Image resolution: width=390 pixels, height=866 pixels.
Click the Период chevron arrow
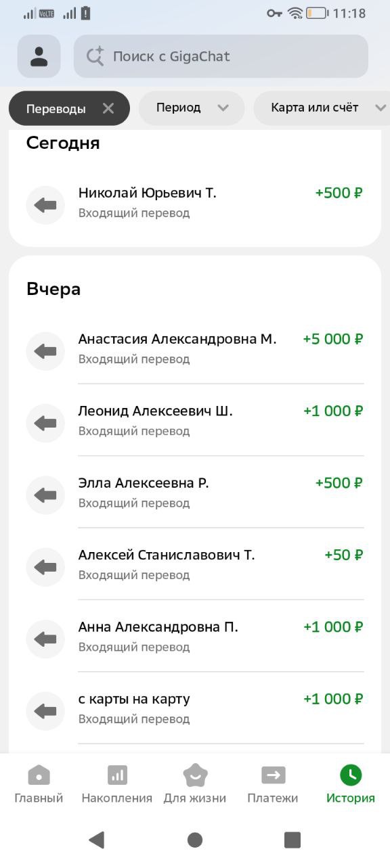coord(223,108)
